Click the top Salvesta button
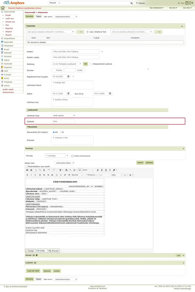Screen dimensions: 195x292 [29, 16]
